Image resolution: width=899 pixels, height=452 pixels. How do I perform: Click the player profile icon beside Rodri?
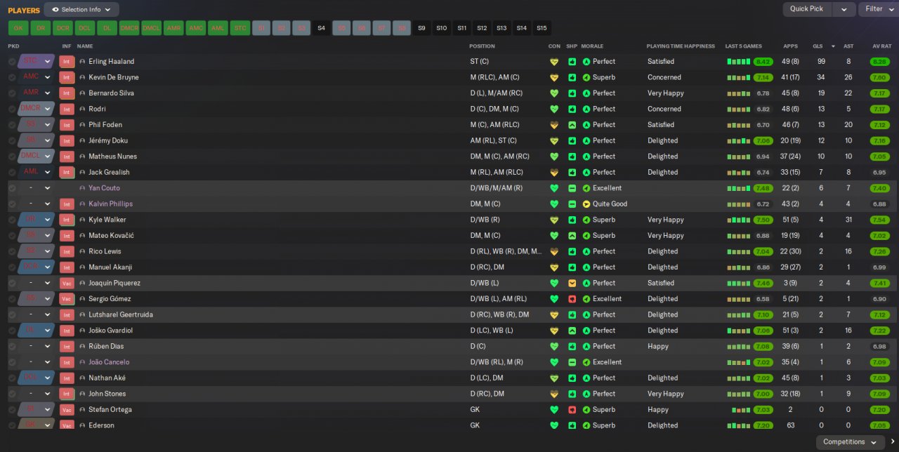[82, 109]
